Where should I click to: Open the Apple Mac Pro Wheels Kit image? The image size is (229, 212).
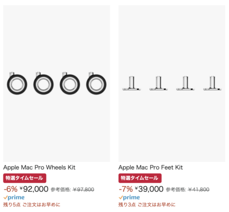click(56, 84)
